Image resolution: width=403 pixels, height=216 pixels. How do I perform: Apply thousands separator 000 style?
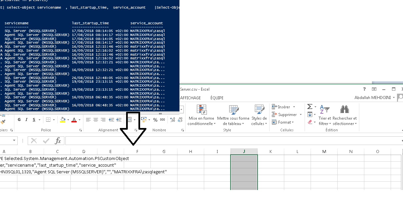click(162, 120)
